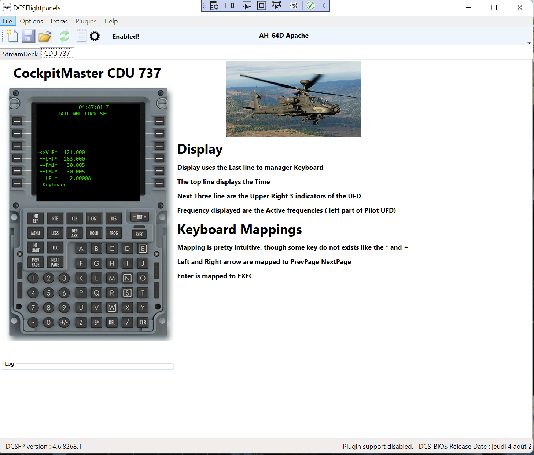
Task: Open the Live Visual Tree debug icon
Action: click(x=215, y=5)
